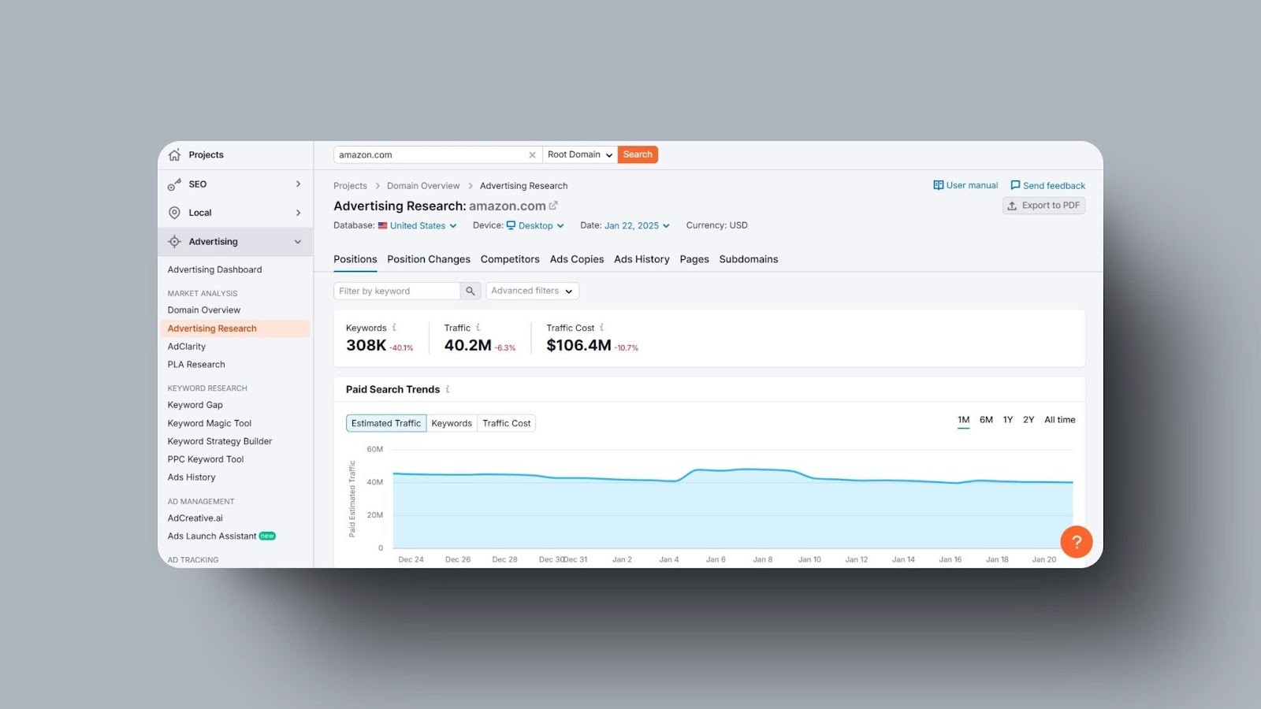Screen dimensions: 1261x709
Task: Clear the domain search field with X
Action: tap(532, 155)
